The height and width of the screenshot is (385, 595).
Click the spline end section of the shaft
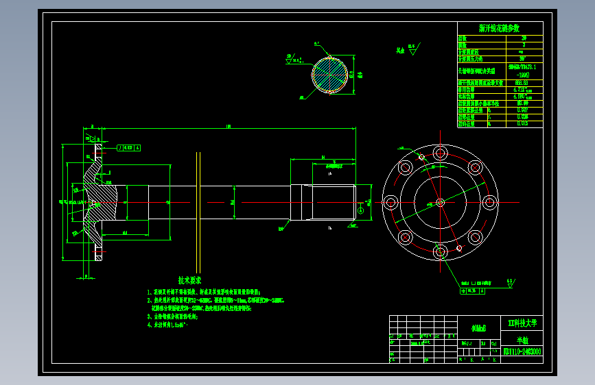(x=334, y=202)
